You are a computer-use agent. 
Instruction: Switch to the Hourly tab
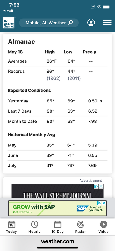34,227
